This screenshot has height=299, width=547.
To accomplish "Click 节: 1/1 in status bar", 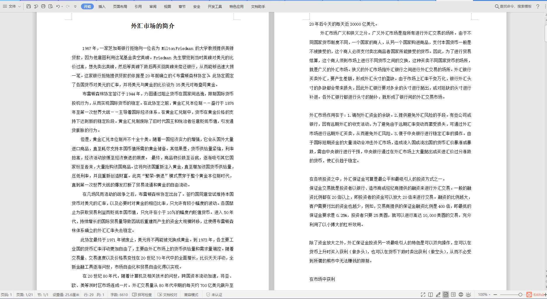I will 43,295.
